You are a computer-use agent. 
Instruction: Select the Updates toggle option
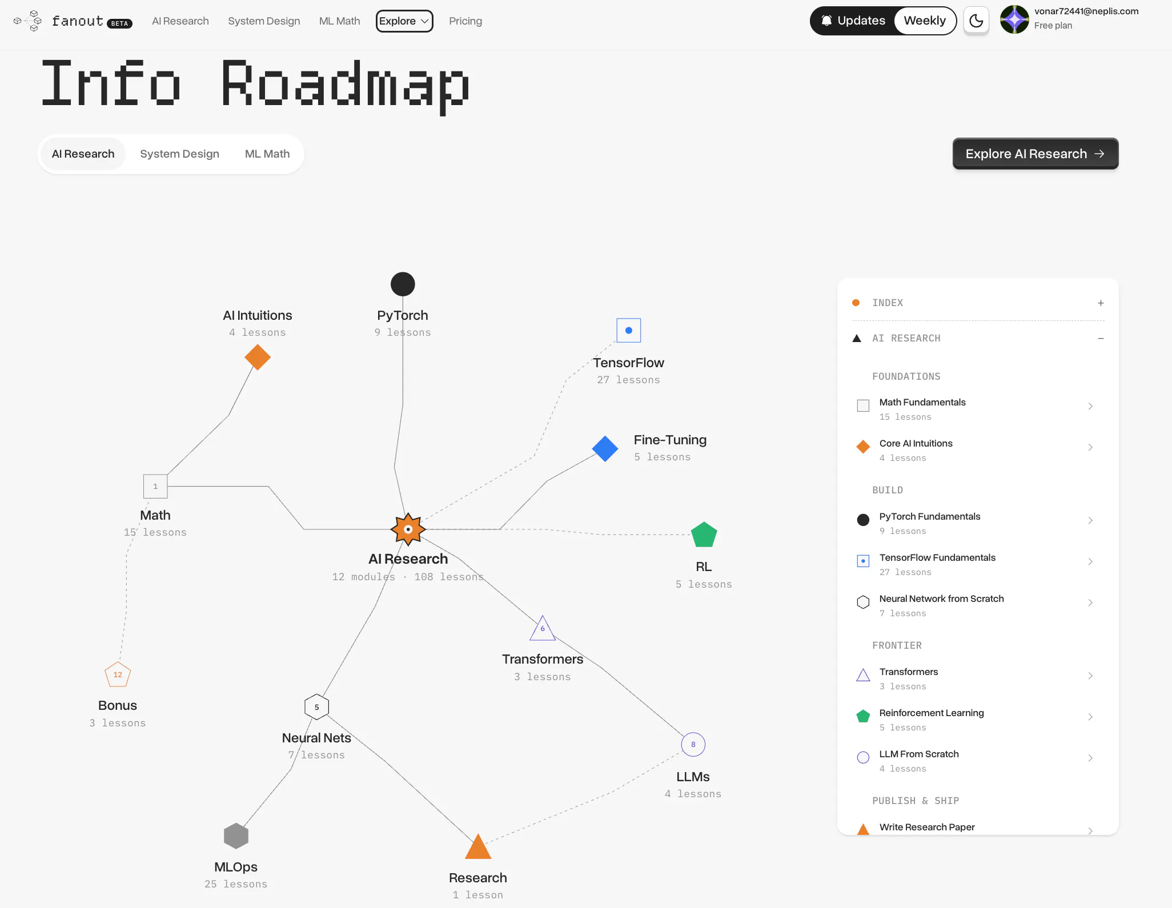[853, 21]
